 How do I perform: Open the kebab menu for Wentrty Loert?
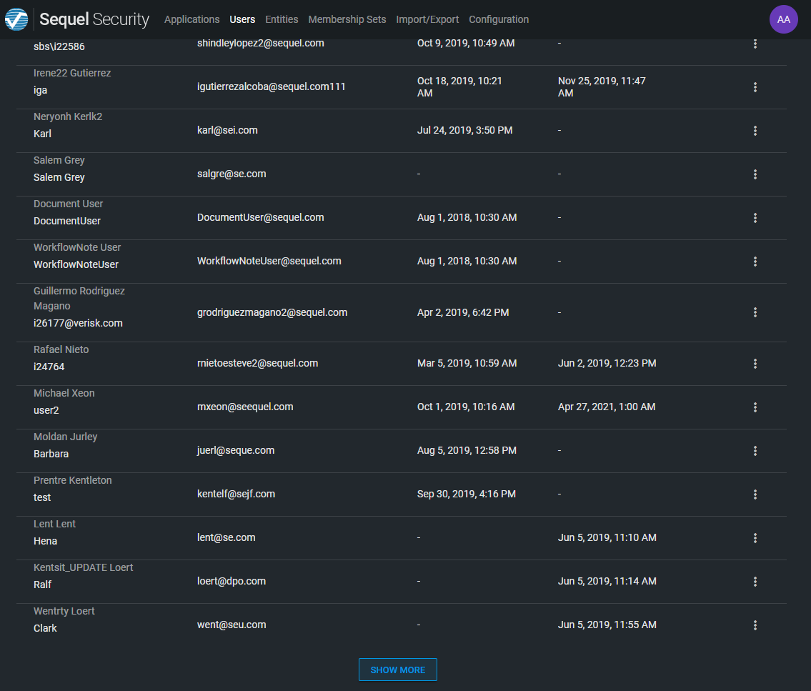755,625
